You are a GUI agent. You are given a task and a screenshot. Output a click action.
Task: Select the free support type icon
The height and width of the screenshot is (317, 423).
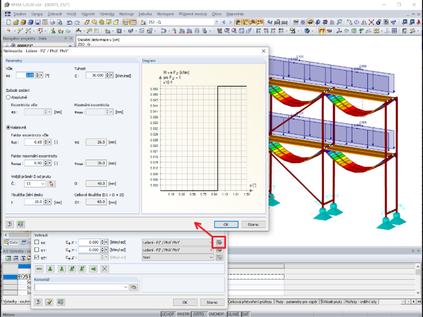[40, 269]
